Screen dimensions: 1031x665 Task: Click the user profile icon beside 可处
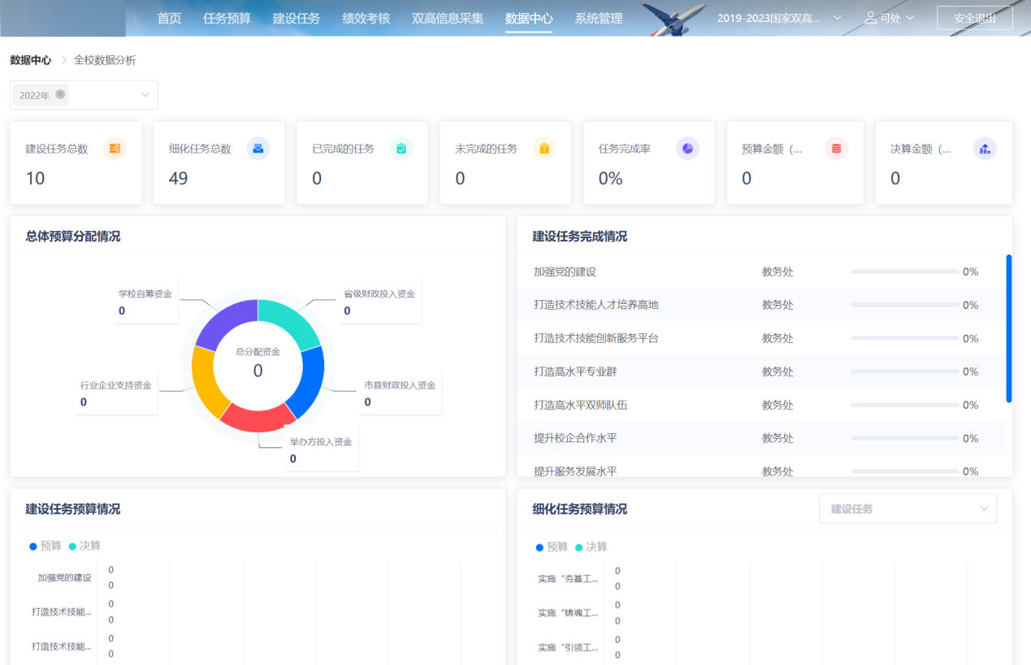point(871,18)
